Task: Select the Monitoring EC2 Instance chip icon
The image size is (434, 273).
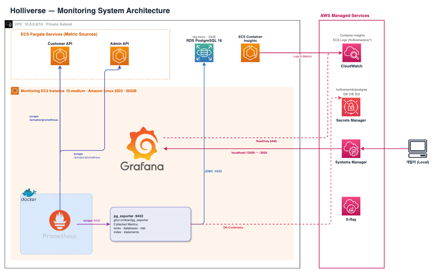Action: coord(15,91)
